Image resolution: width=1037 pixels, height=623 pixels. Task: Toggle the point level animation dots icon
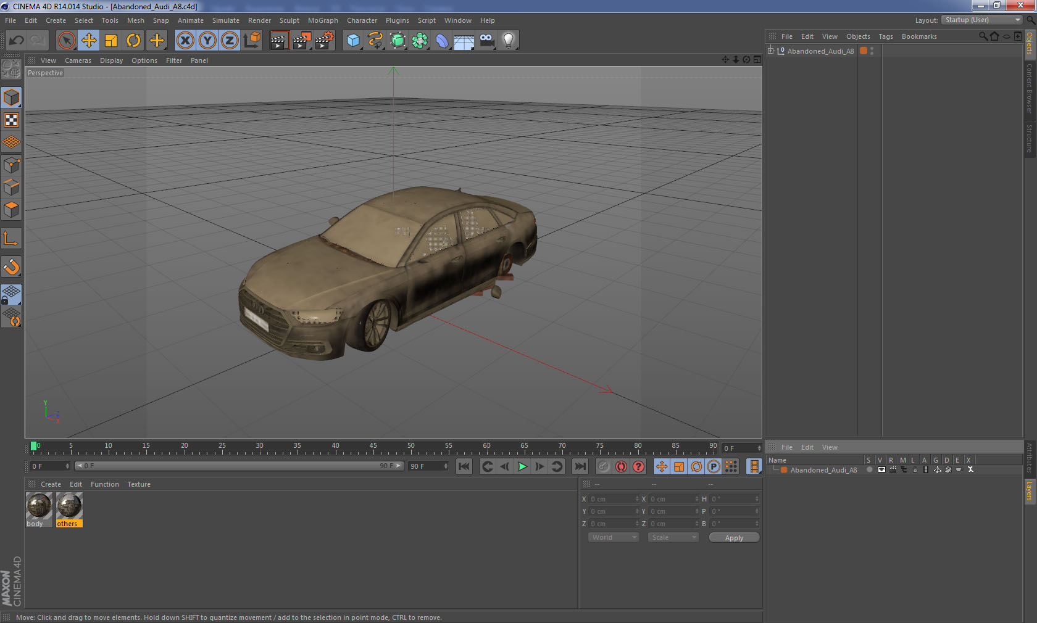point(731,466)
